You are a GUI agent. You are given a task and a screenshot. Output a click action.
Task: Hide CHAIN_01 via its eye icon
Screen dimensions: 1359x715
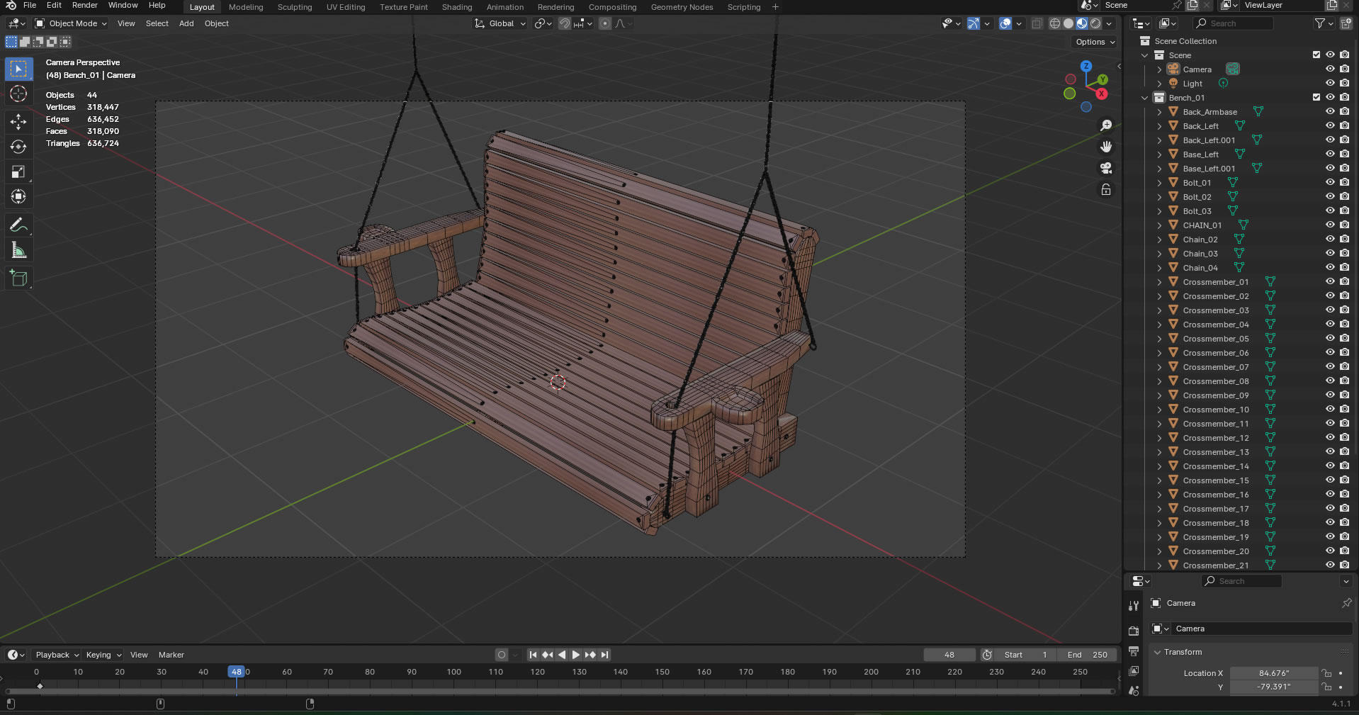pos(1330,225)
